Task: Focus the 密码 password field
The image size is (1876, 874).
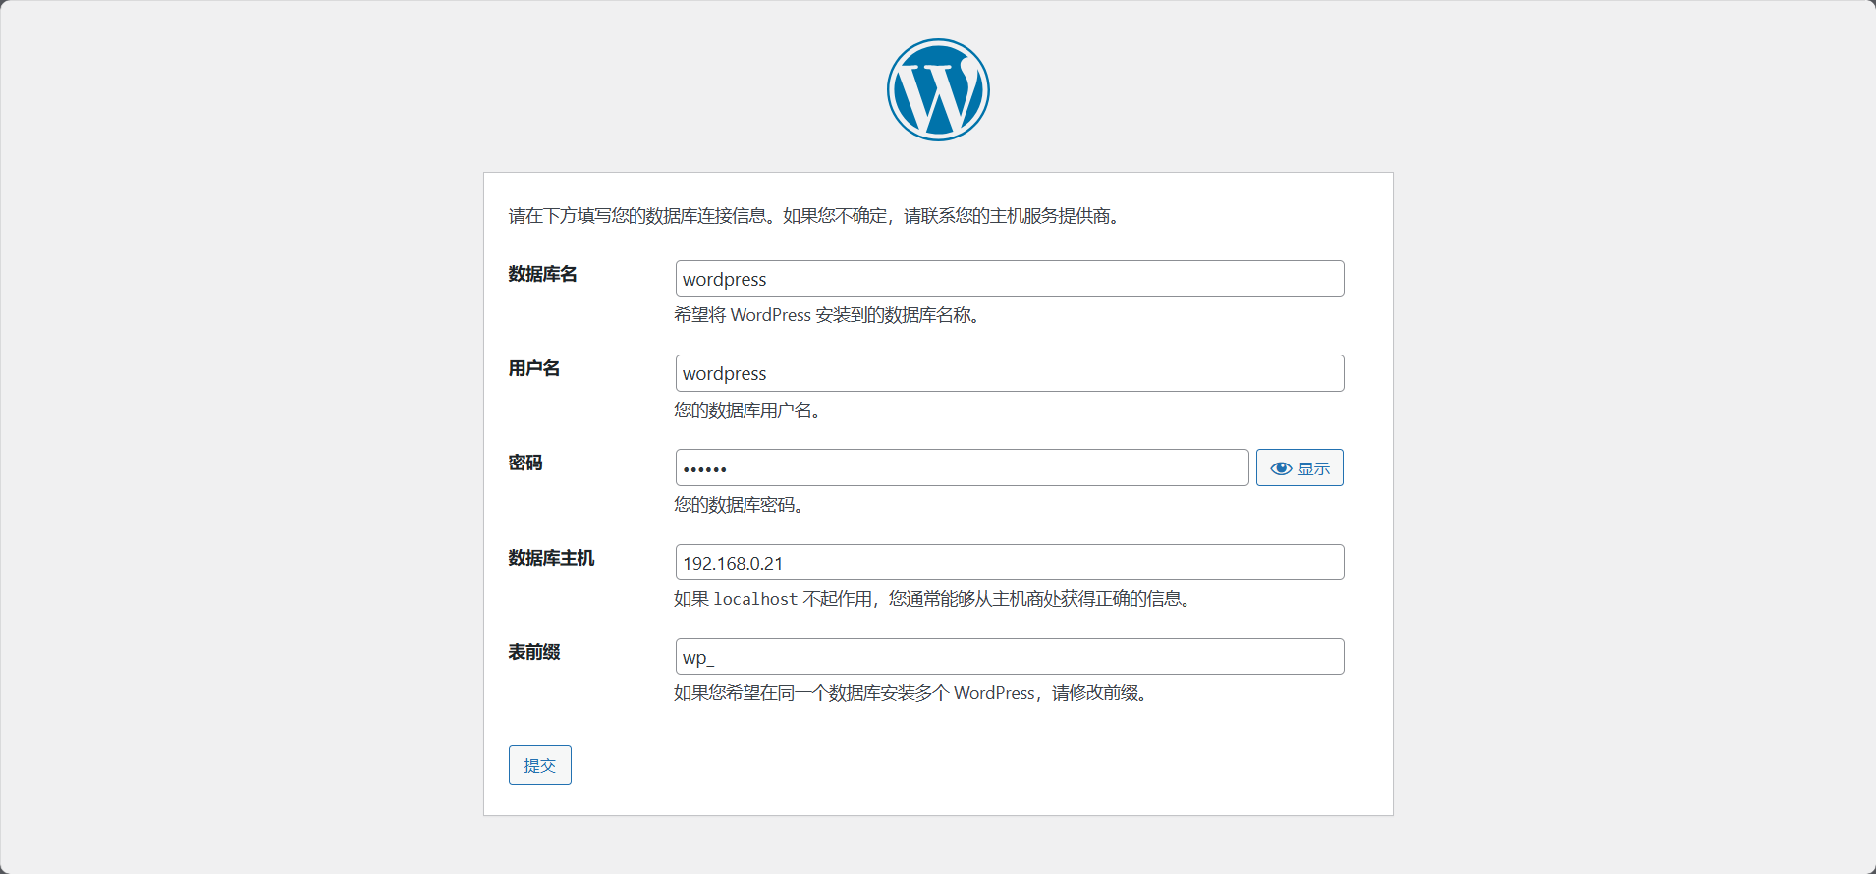Action: pyautogui.click(x=963, y=467)
